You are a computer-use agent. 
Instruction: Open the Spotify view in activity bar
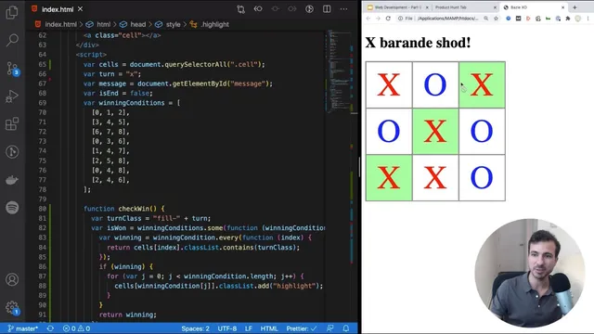click(12, 208)
